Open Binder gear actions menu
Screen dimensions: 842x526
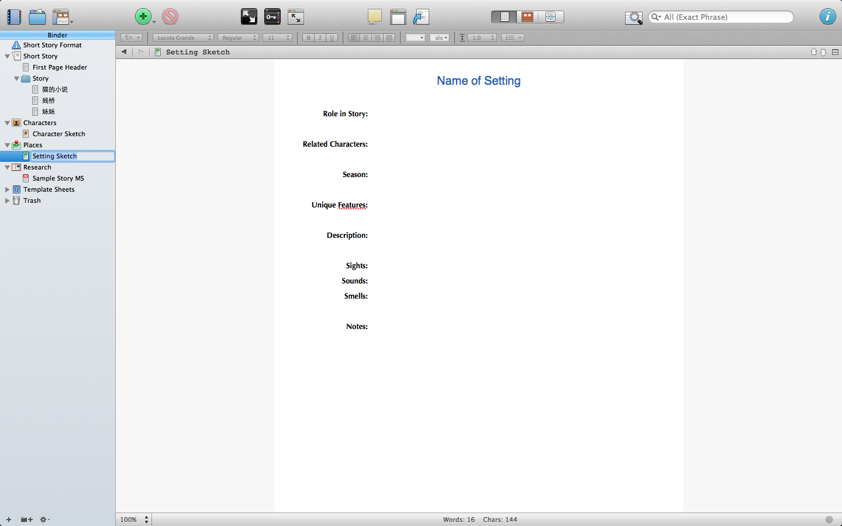coord(44,520)
